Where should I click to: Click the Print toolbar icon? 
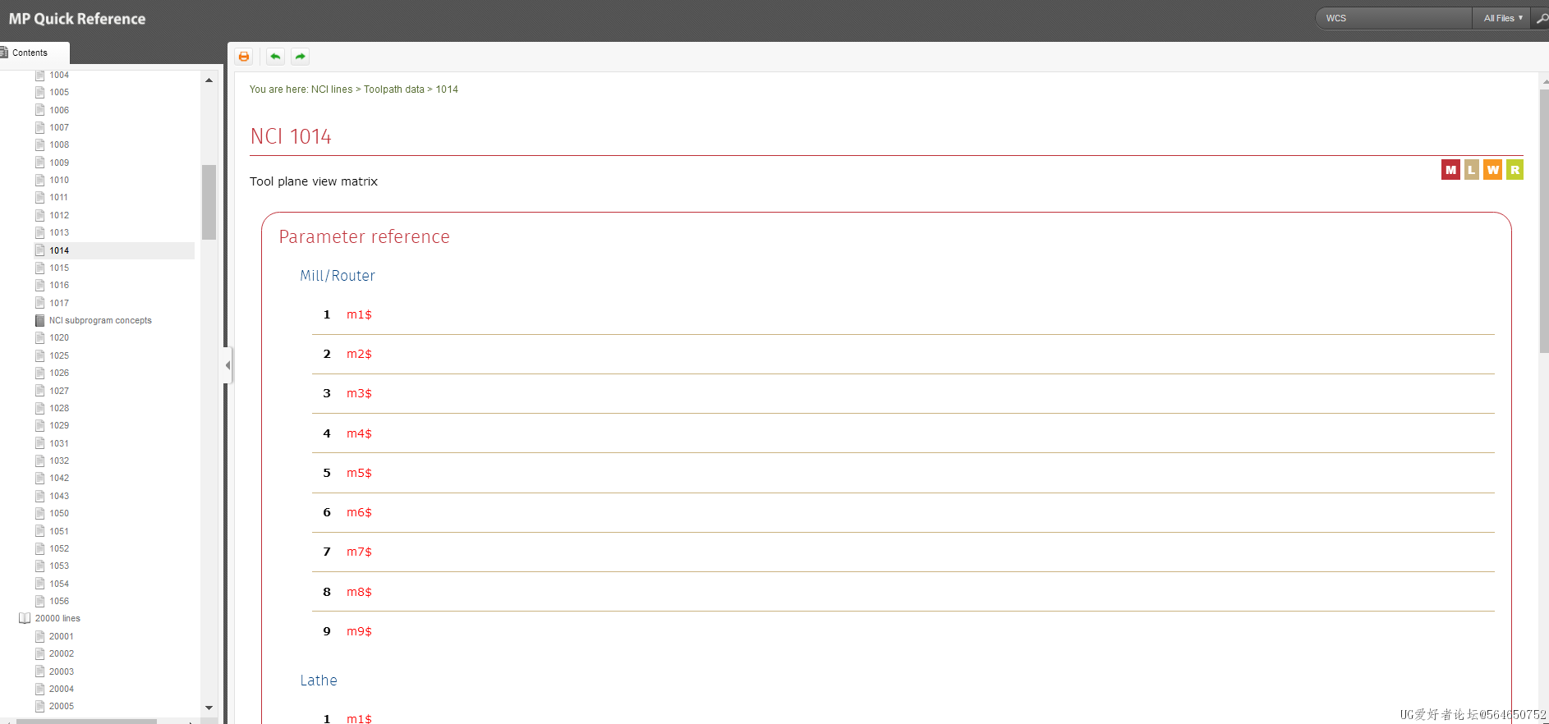point(243,57)
